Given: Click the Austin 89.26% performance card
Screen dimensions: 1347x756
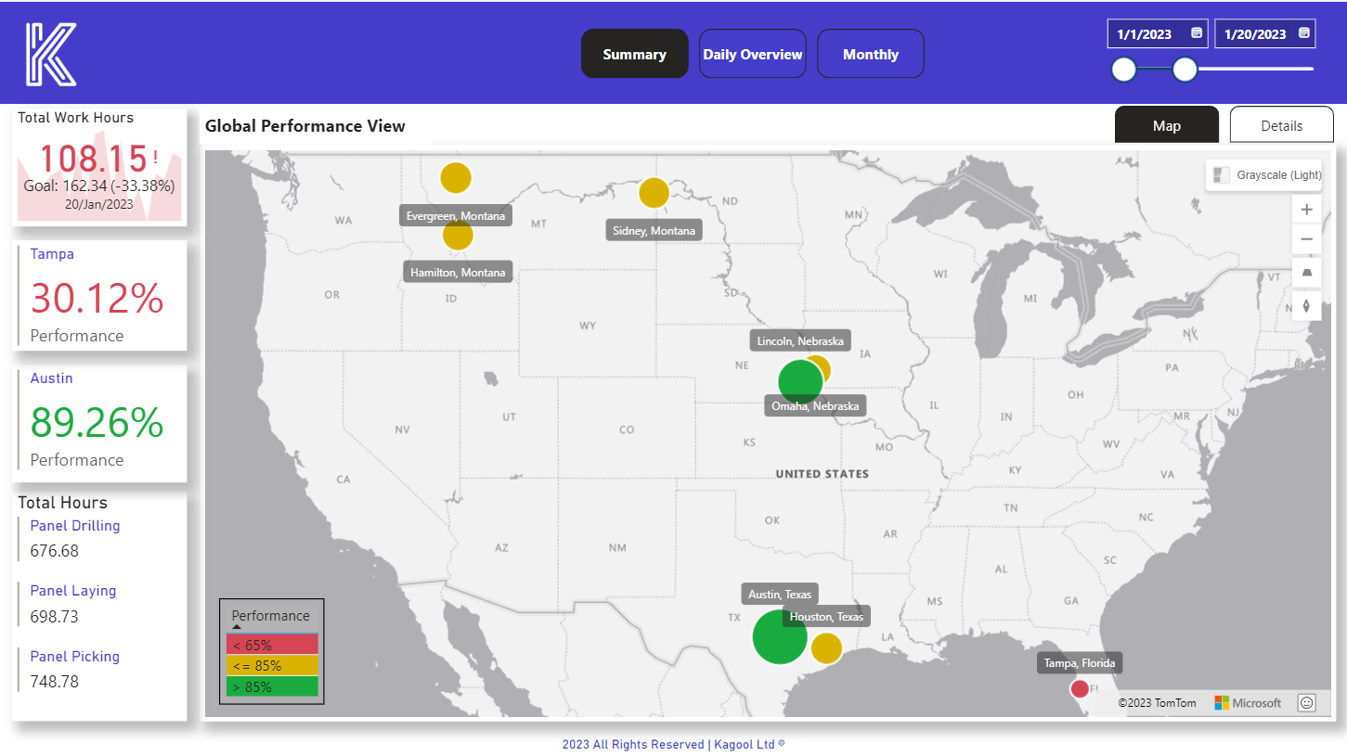Looking at the screenshot, I should [x=99, y=423].
